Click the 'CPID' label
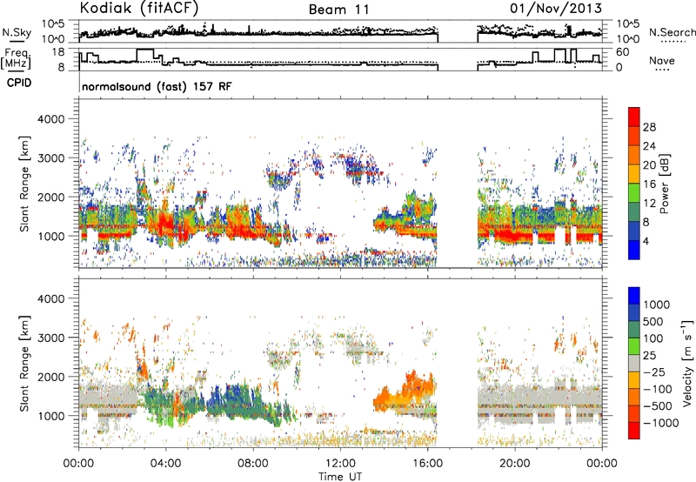The height and width of the screenshot is (482, 696). pos(19,83)
